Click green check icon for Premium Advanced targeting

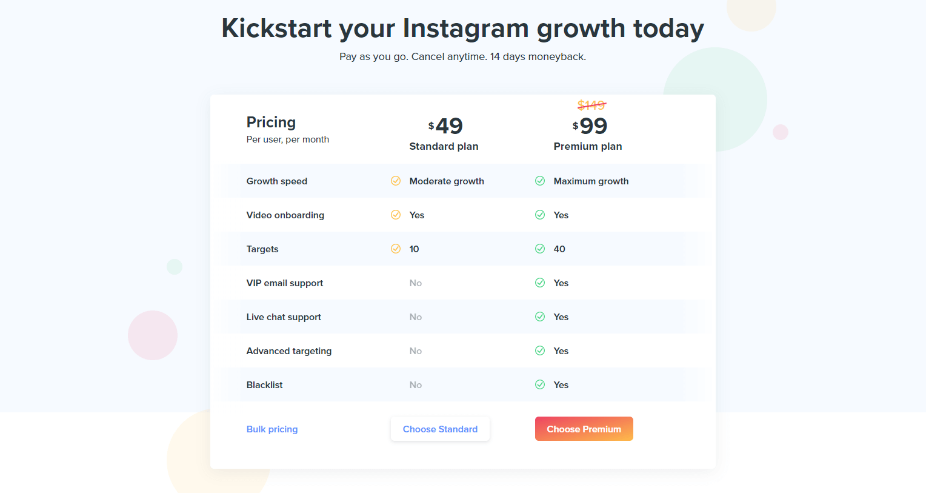[540, 350]
